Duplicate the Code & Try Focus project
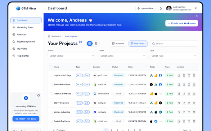The image size is (211, 131). (179, 121)
